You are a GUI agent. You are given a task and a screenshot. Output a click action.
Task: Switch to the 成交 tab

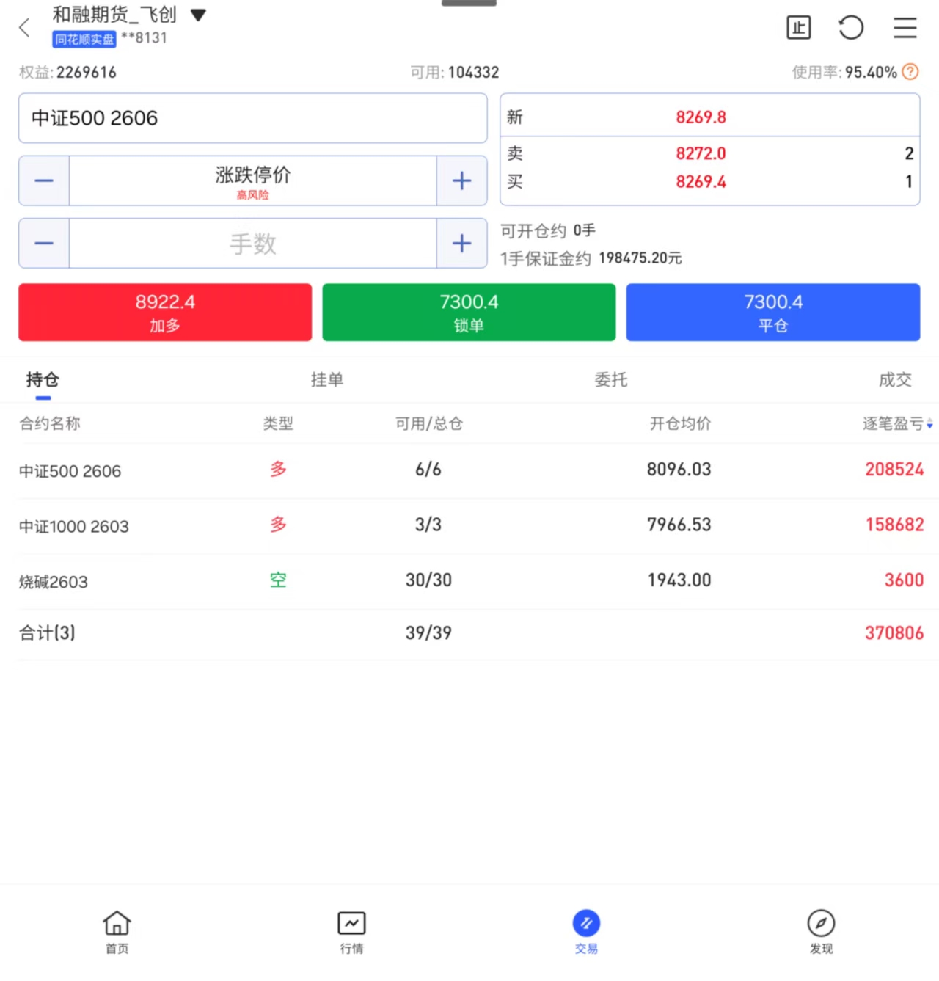coord(895,379)
